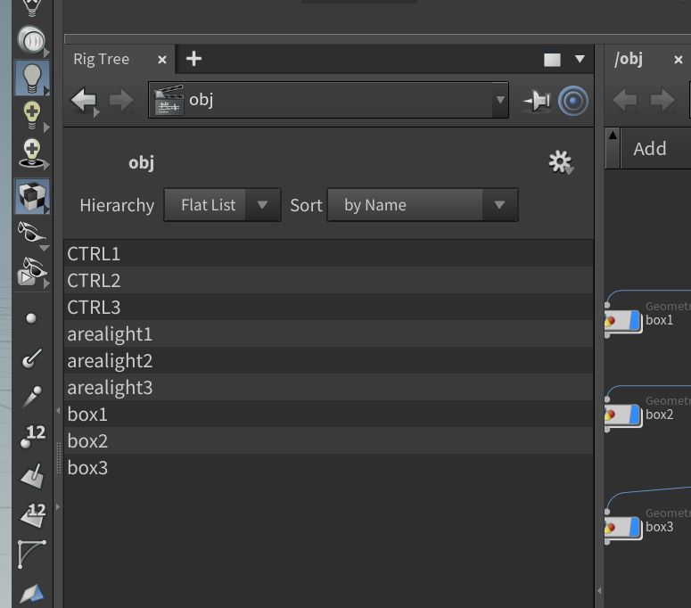The height and width of the screenshot is (608, 691).
Task: Toggle the point trails display icon
Action: pyautogui.click(x=32, y=396)
